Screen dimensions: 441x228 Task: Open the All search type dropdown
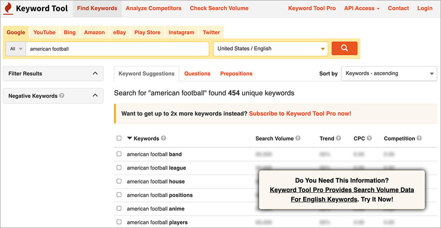pos(16,49)
